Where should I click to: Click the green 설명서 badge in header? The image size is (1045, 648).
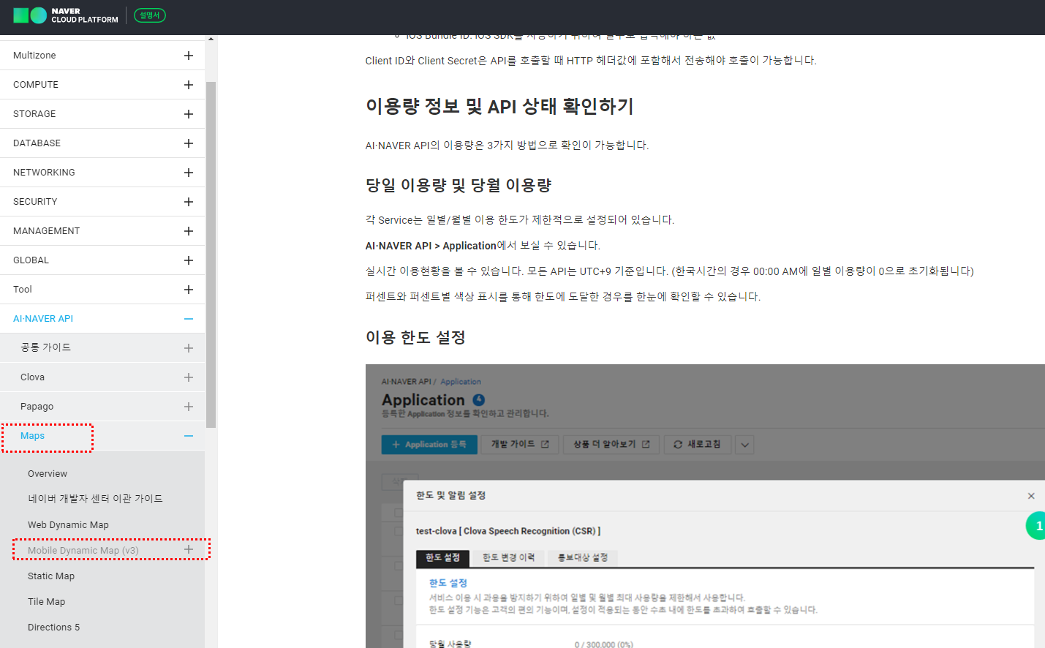click(150, 15)
